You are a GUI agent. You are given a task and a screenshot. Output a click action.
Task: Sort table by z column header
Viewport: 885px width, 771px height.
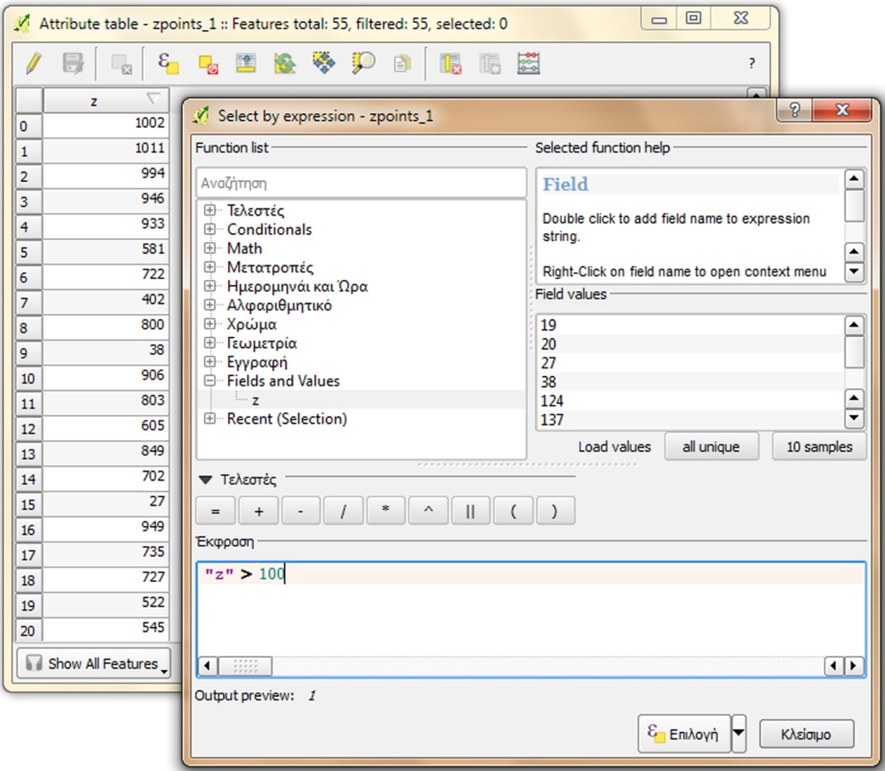[x=106, y=101]
